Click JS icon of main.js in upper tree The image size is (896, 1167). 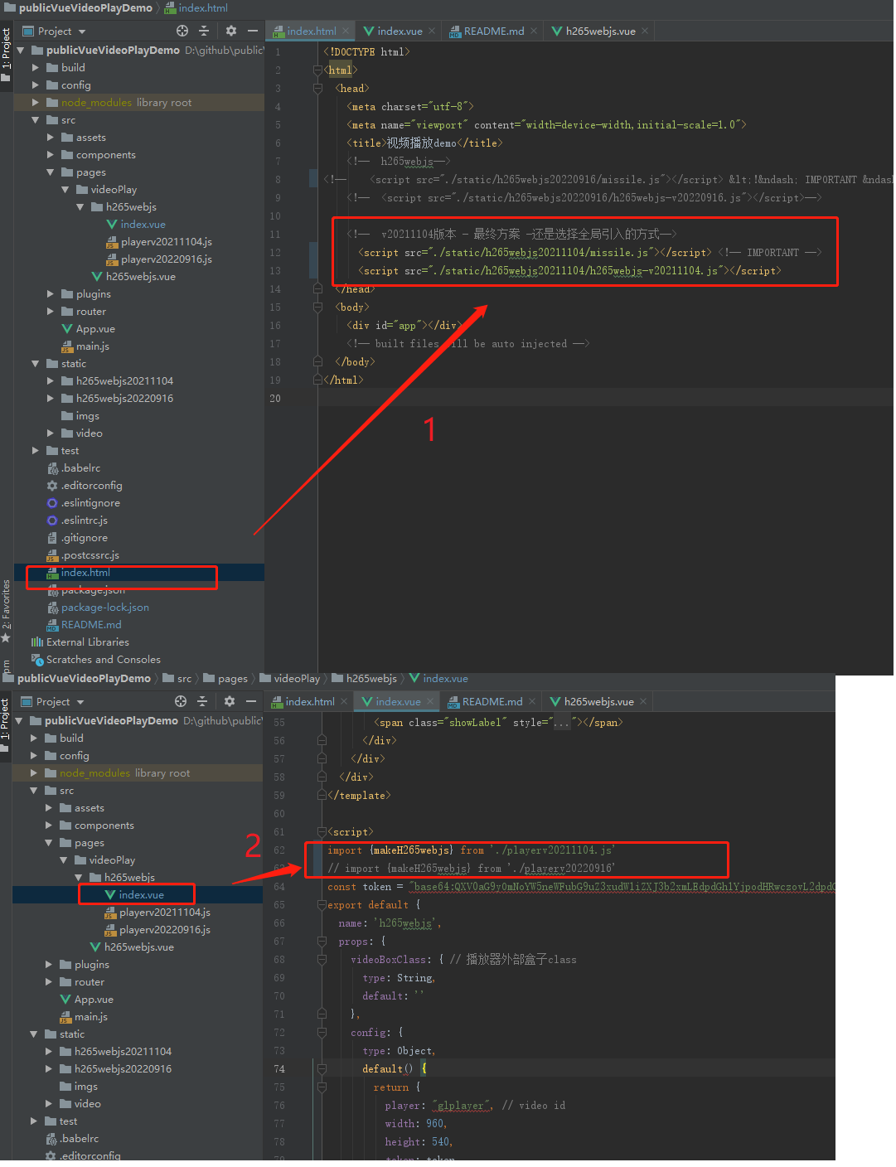(67, 346)
